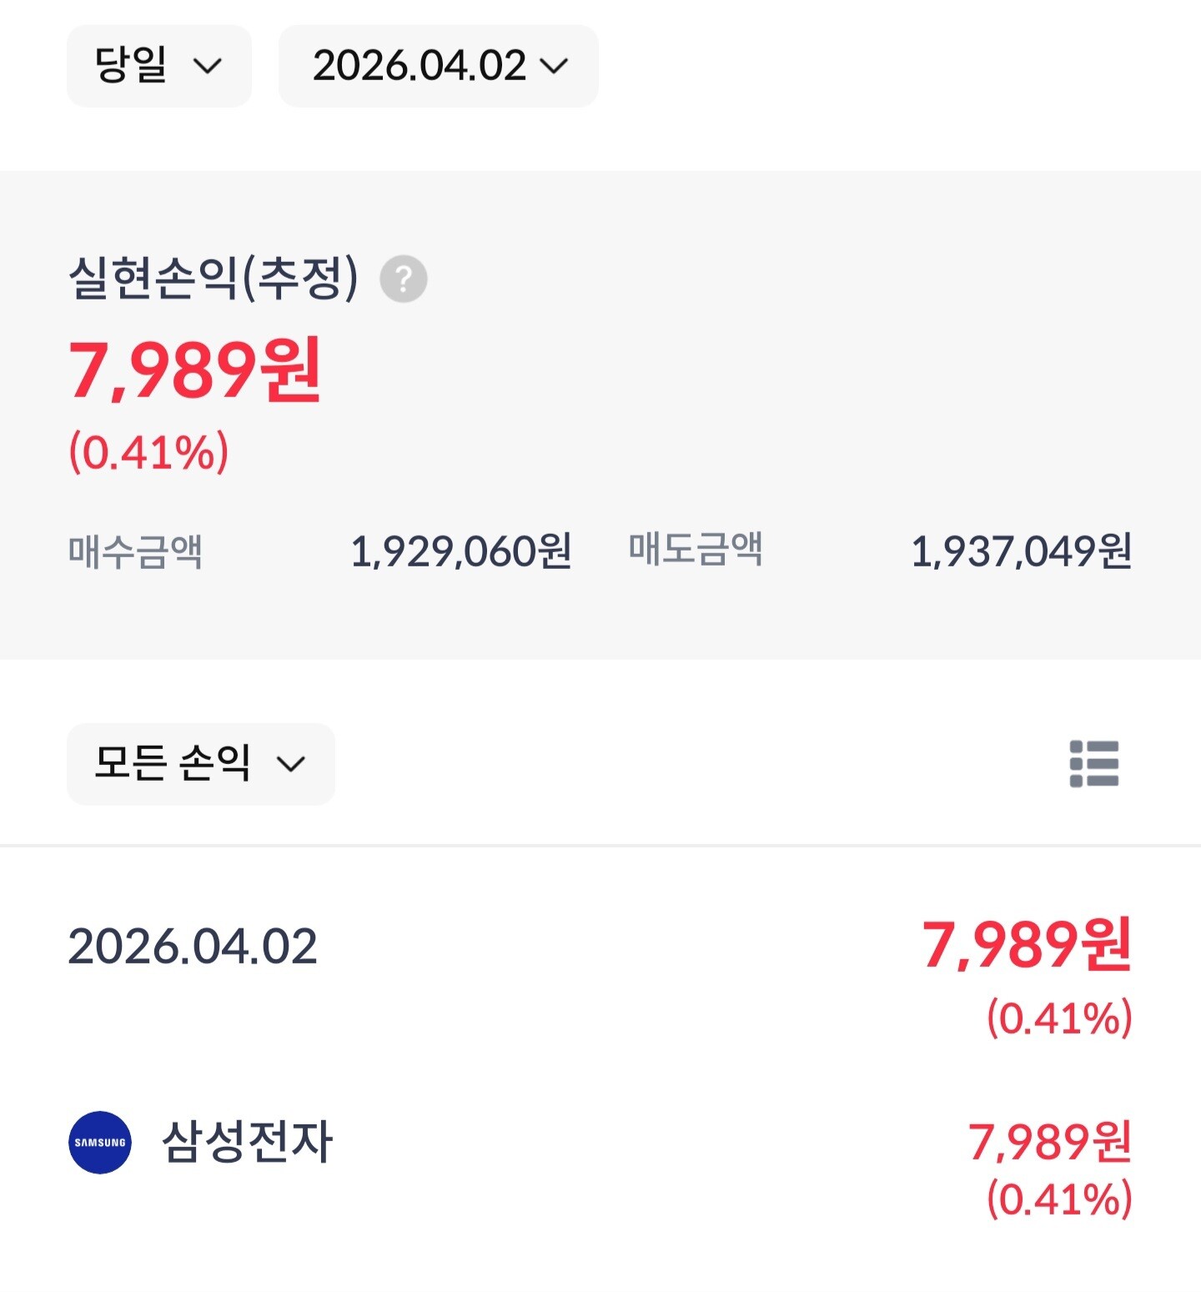
Task: Tap the large red 7,989원 summary amount
Action: (x=194, y=370)
